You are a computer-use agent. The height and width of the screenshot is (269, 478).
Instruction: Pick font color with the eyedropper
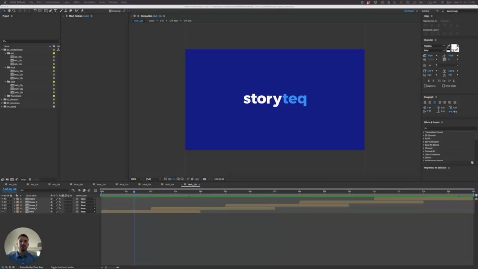(448, 46)
